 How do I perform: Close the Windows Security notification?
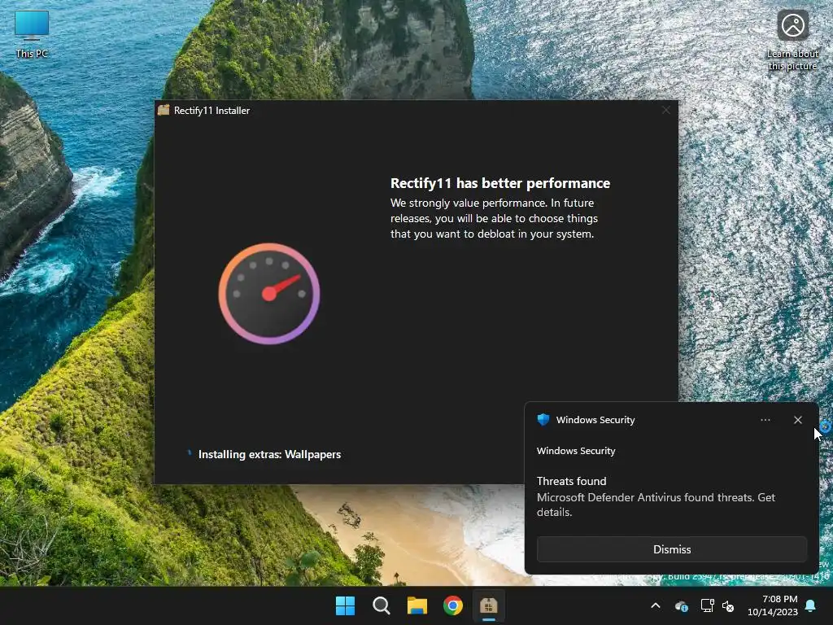point(797,420)
